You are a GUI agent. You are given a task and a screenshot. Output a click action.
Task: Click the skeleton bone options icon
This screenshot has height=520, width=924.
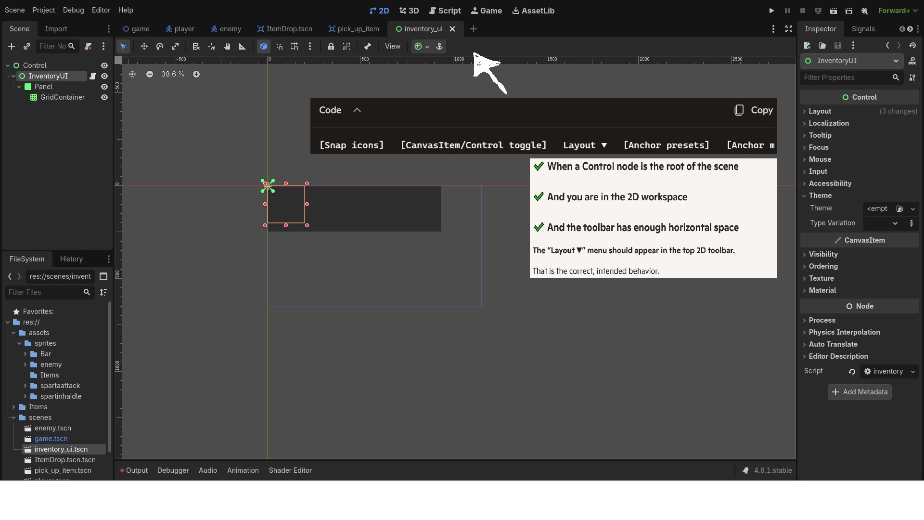[368, 46]
